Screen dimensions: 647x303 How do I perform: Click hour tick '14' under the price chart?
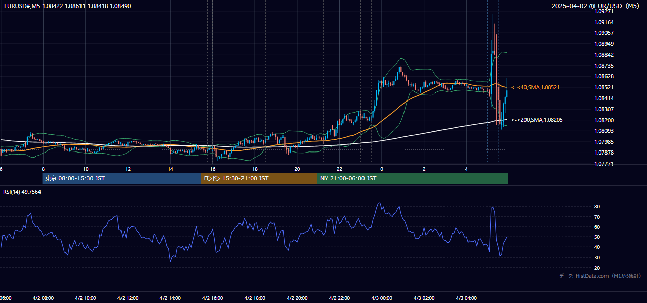pos(170,169)
